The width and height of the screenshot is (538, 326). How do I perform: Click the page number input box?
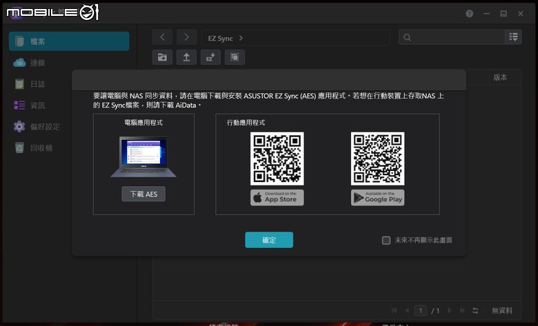click(421, 311)
